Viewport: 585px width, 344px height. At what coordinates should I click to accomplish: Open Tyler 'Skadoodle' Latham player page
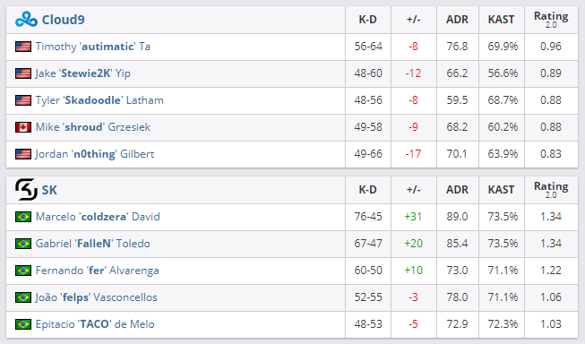point(99,100)
